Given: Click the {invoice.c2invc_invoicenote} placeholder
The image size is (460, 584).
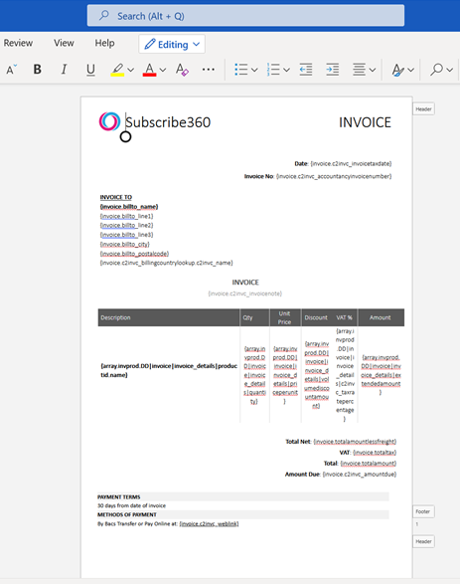Looking at the screenshot, I should pyautogui.click(x=245, y=293).
